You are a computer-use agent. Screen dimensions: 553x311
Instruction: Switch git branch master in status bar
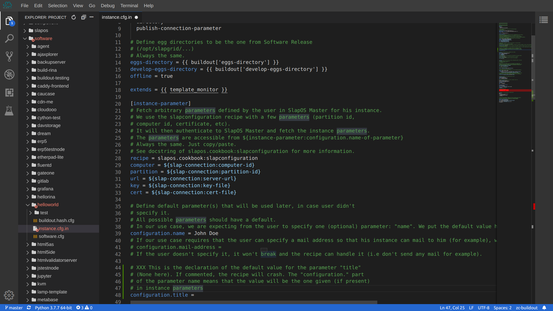tap(14, 308)
